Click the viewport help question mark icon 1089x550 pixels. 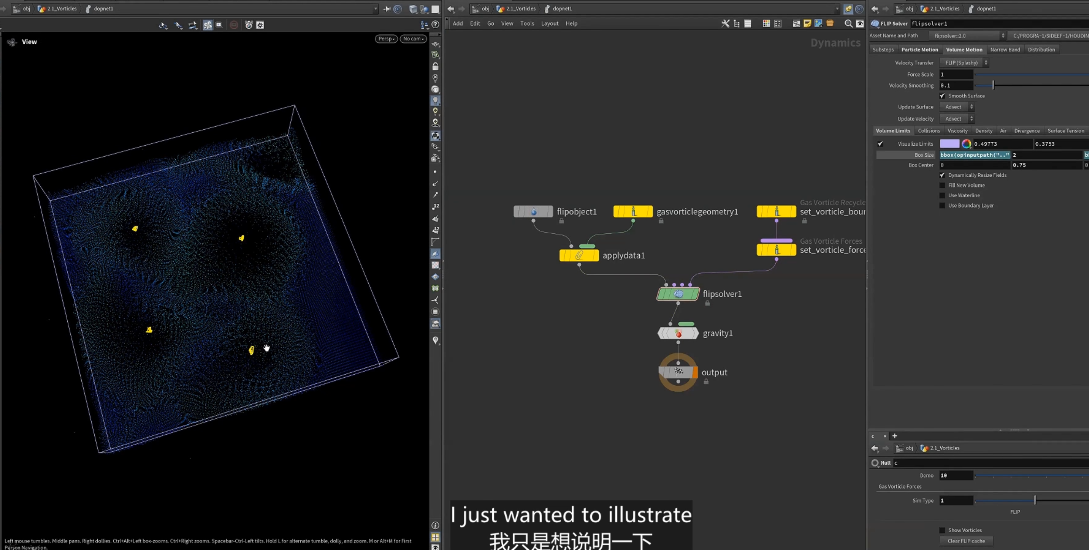[x=435, y=25]
